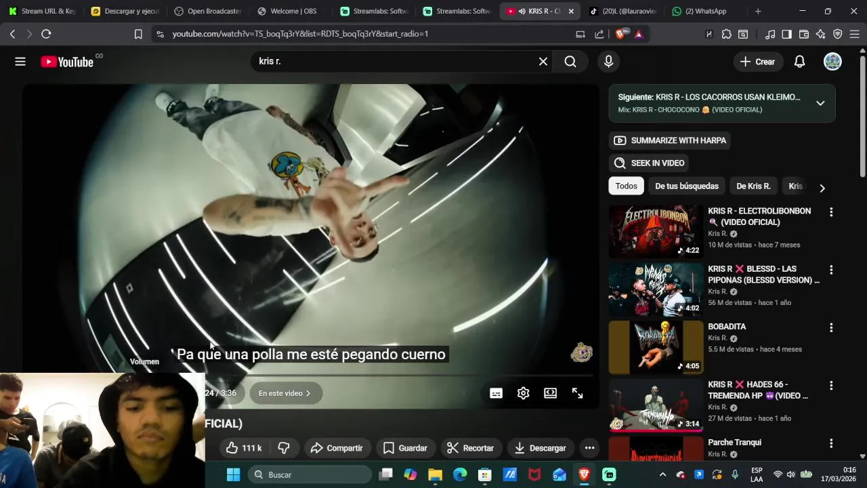Viewport: 867px width, 488px height.
Task: Open the music note playlist icon
Action: (770, 34)
